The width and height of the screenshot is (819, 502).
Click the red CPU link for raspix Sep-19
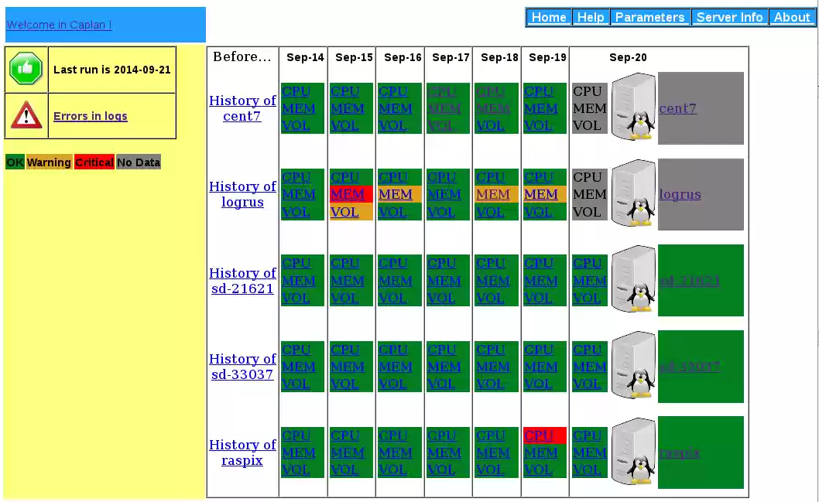[540, 435]
